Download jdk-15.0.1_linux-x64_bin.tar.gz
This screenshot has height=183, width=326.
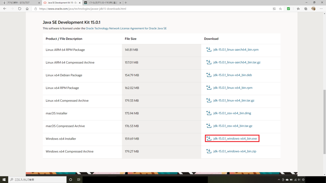234,101
